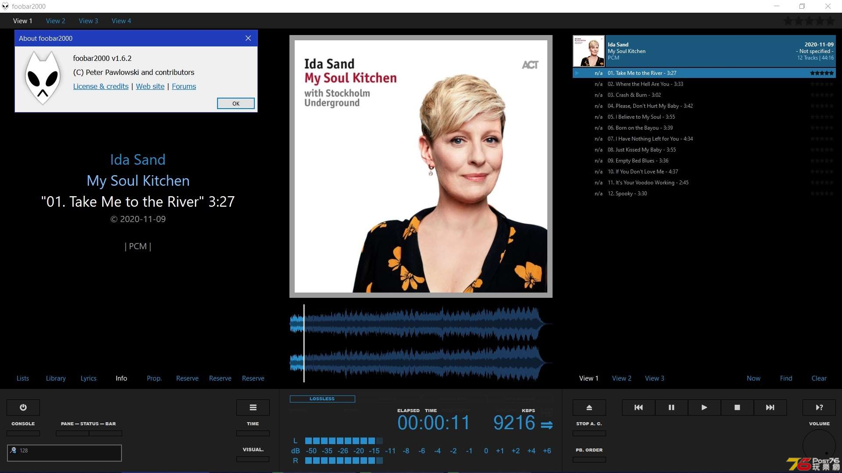Click the search magnifier icon in the search box
Screen dimensions: 842x473
pyautogui.click(x=14, y=450)
